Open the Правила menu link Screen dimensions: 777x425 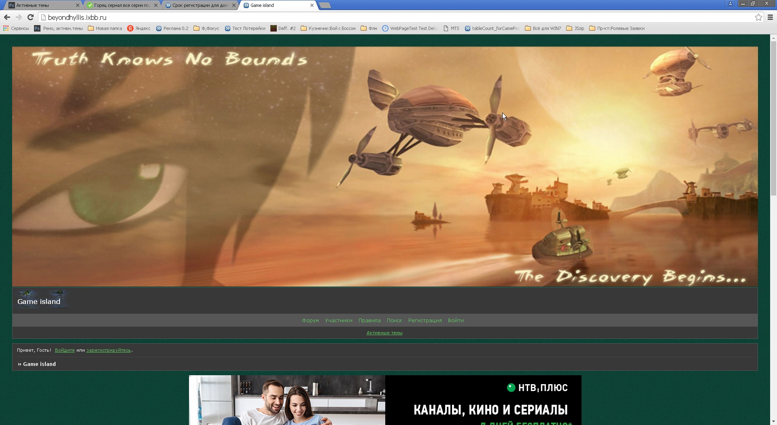coord(369,320)
